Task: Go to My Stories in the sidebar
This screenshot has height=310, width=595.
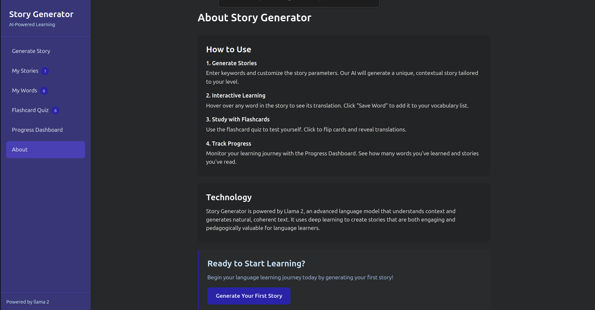Action: click(x=45, y=71)
